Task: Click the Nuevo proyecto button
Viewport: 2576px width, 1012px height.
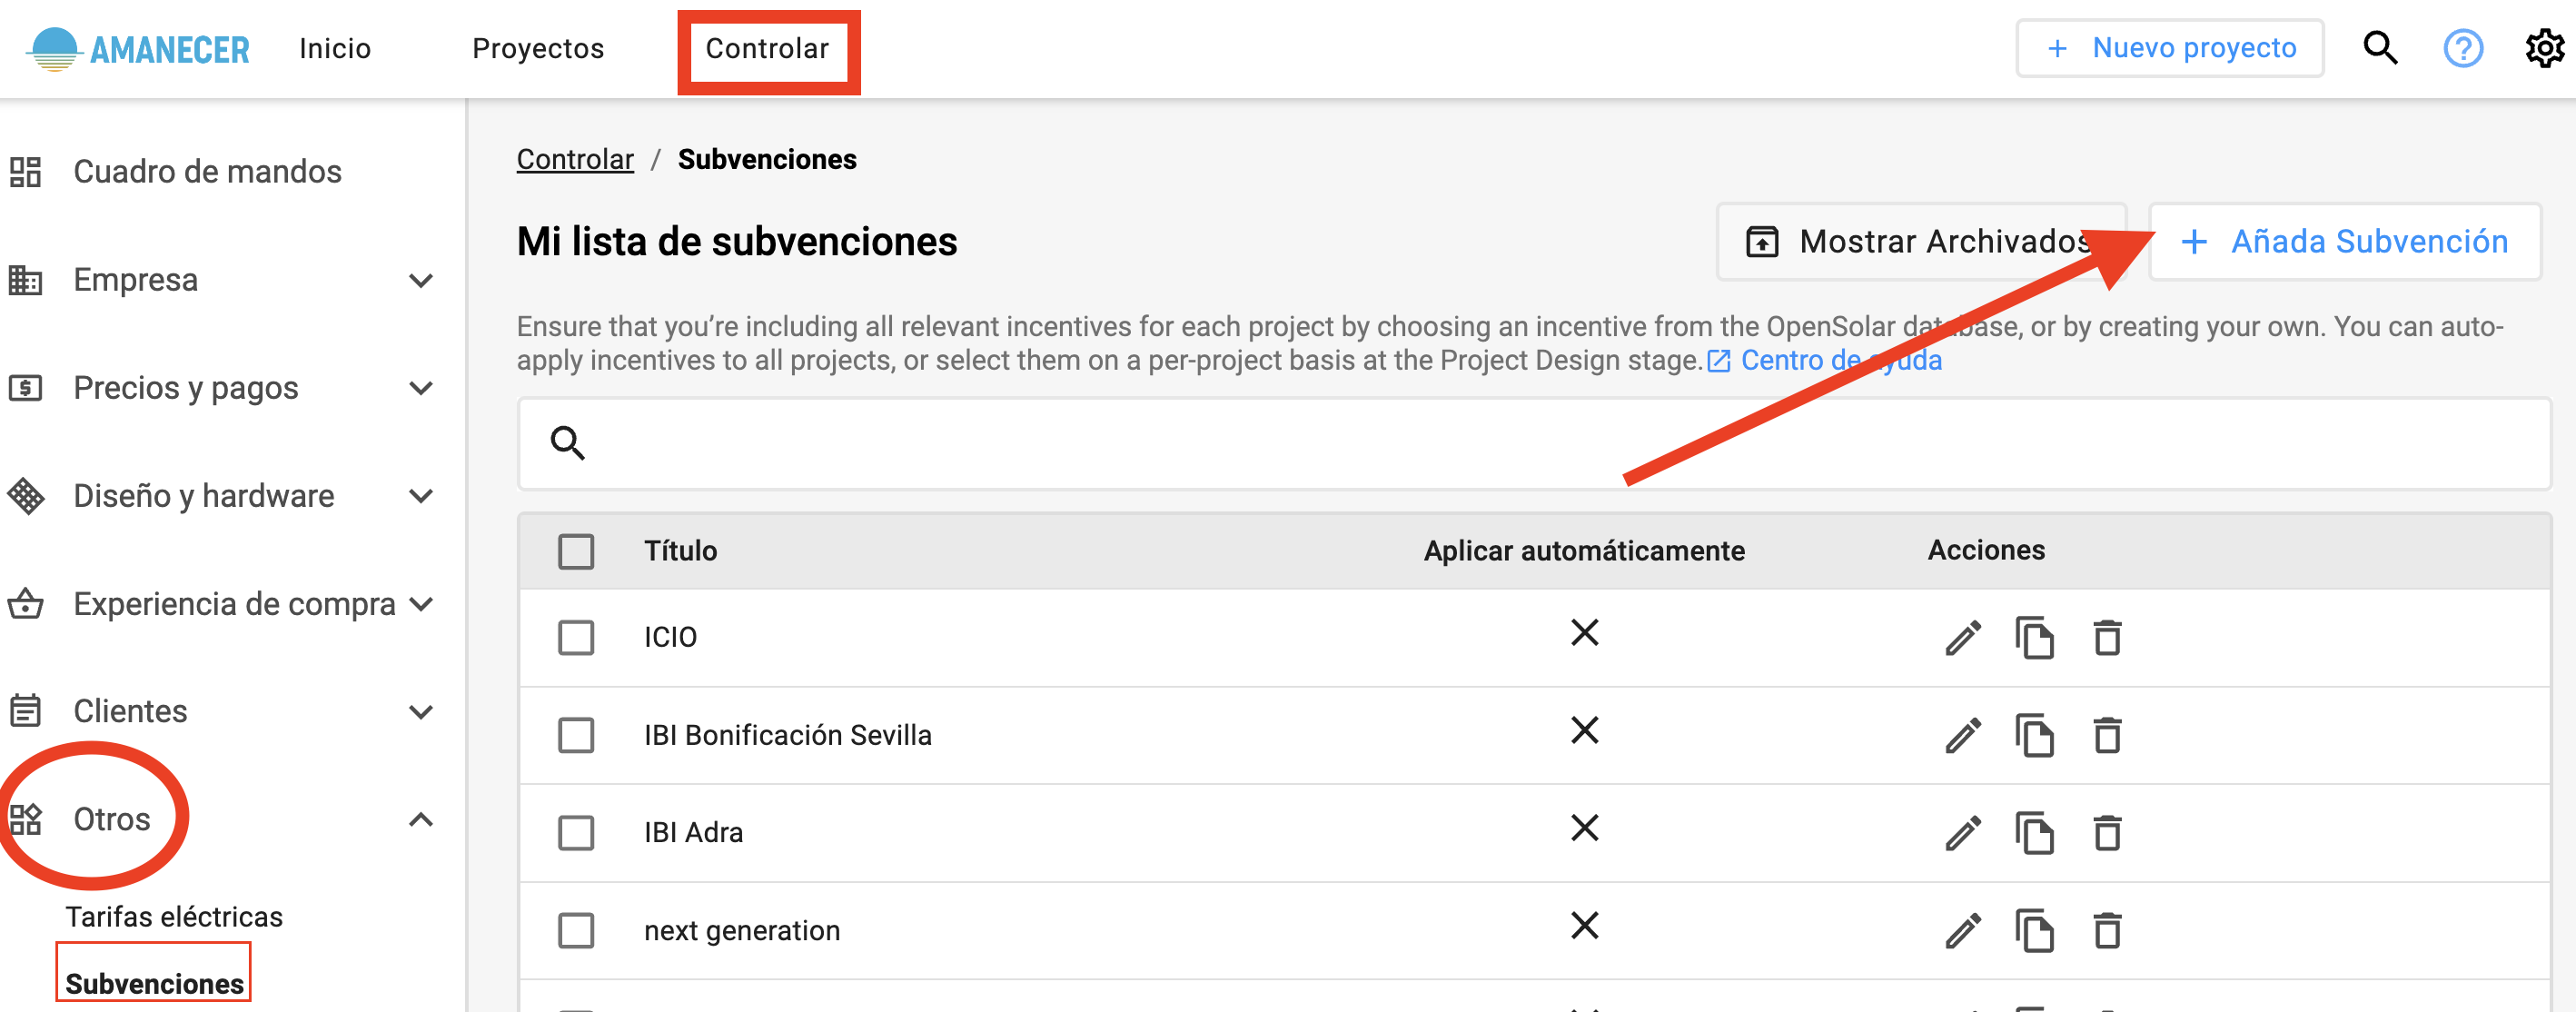Action: click(x=2169, y=48)
